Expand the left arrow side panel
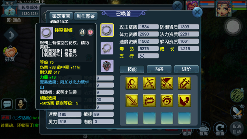247x139 pixels. (11, 35)
